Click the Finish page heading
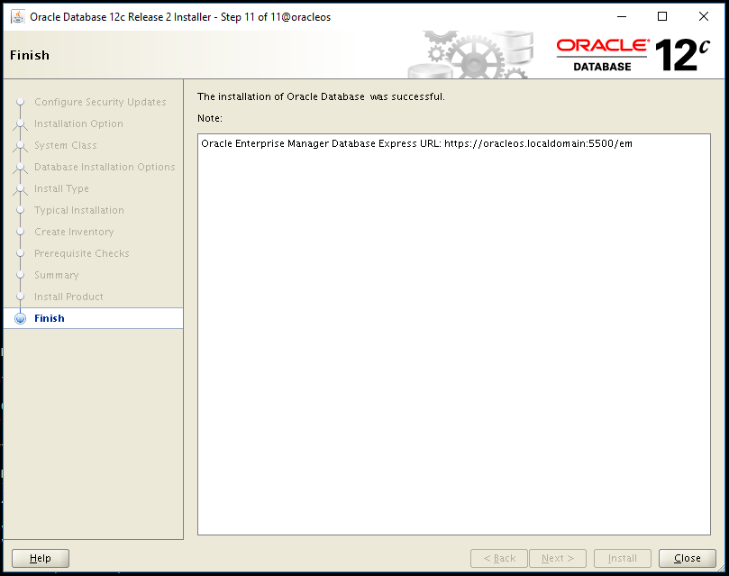The width and height of the screenshot is (729, 576). 30,55
